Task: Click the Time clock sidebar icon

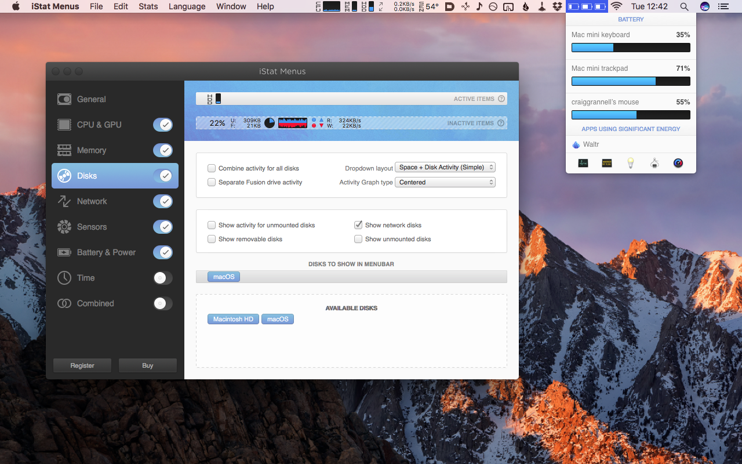Action: pos(64,278)
